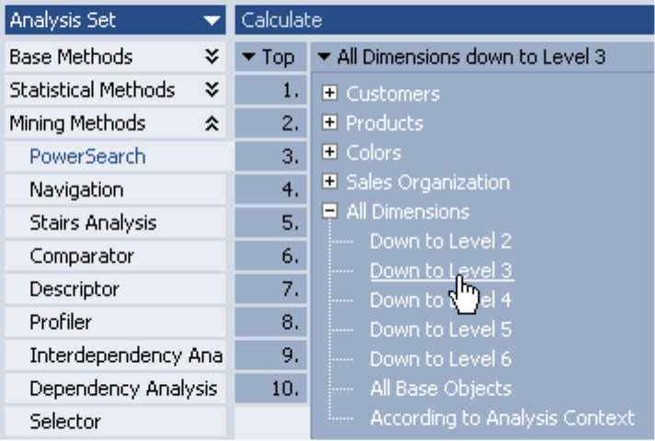Expand the Statistical Methods section

click(x=213, y=90)
